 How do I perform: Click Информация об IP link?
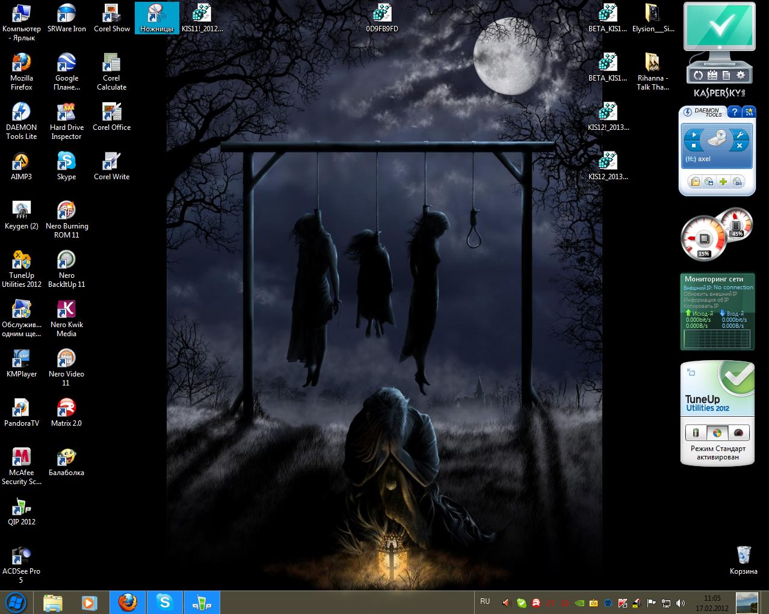tap(706, 300)
